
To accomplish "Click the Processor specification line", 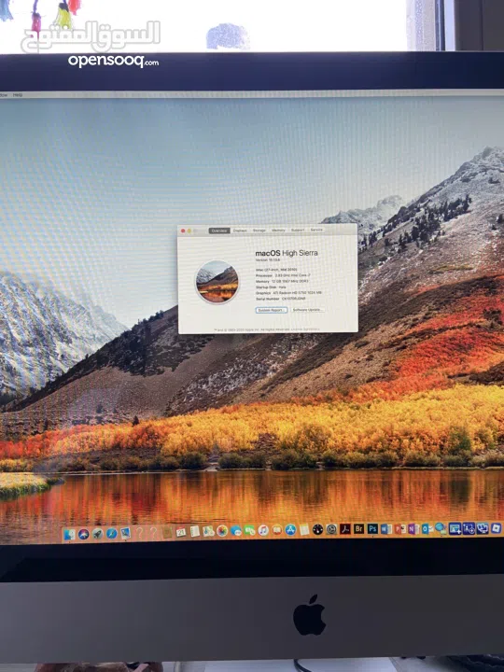I will [x=283, y=275].
